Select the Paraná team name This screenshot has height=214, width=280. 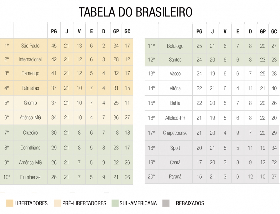point(175,176)
